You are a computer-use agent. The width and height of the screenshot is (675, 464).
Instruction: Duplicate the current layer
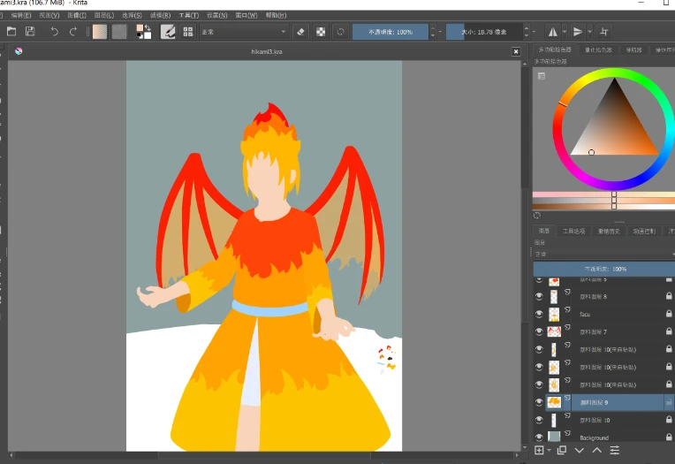click(561, 451)
